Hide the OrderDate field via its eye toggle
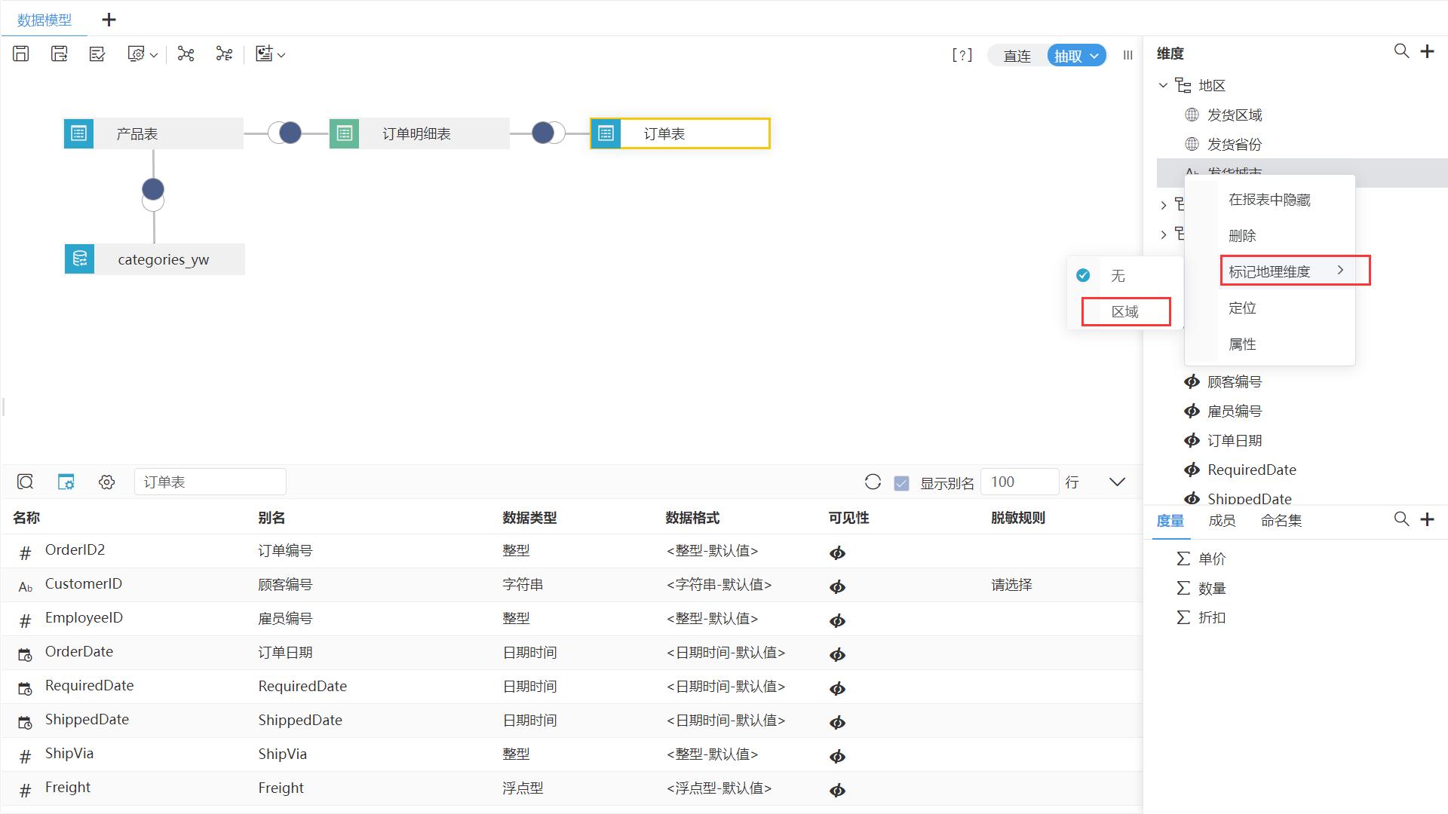The width and height of the screenshot is (1448, 814). tap(837, 654)
